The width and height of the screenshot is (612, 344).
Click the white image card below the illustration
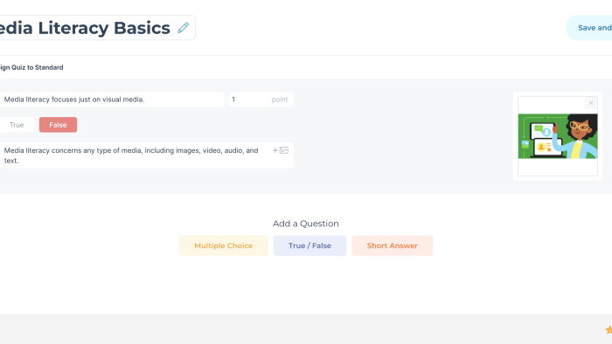click(x=558, y=167)
